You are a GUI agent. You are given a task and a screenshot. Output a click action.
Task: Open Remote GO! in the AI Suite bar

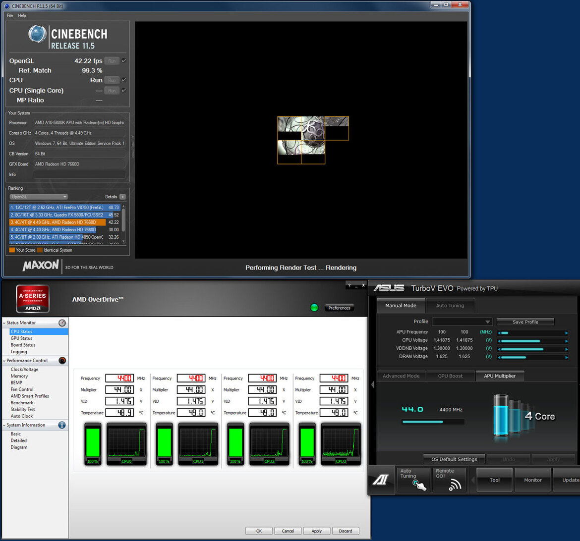point(449,480)
